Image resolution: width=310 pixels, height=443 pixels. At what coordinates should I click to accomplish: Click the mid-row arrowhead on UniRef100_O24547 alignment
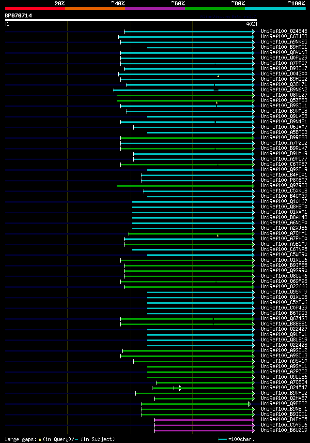(180, 388)
